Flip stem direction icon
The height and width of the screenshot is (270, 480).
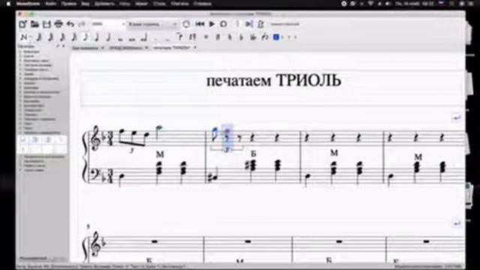point(265,37)
